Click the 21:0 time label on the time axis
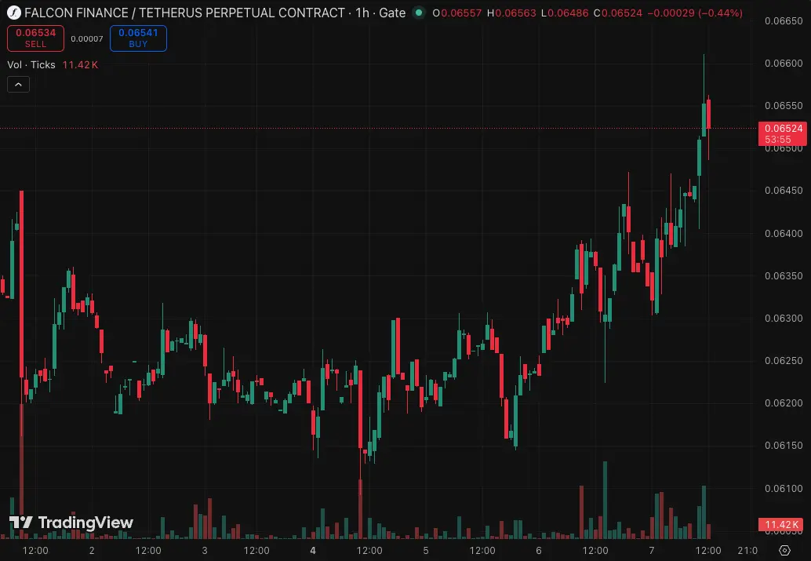Screen dimensions: 811x561 pos(747,551)
